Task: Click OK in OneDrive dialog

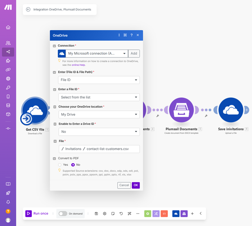Action: (x=136, y=185)
